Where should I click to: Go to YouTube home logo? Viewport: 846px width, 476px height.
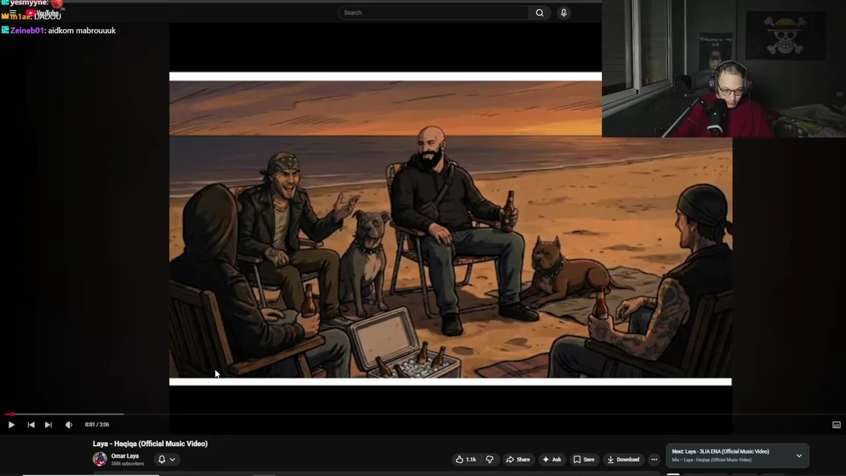coord(44,13)
